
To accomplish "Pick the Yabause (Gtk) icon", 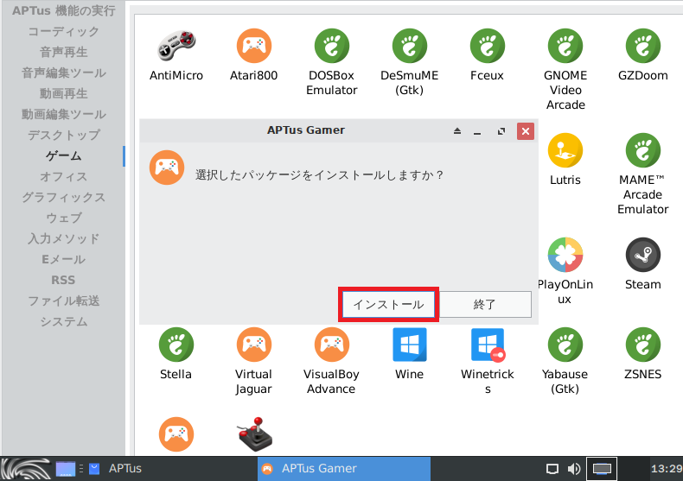I will pos(565,345).
